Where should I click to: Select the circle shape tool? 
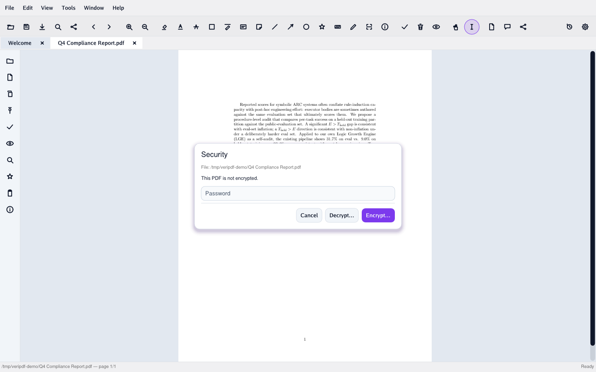(x=306, y=27)
